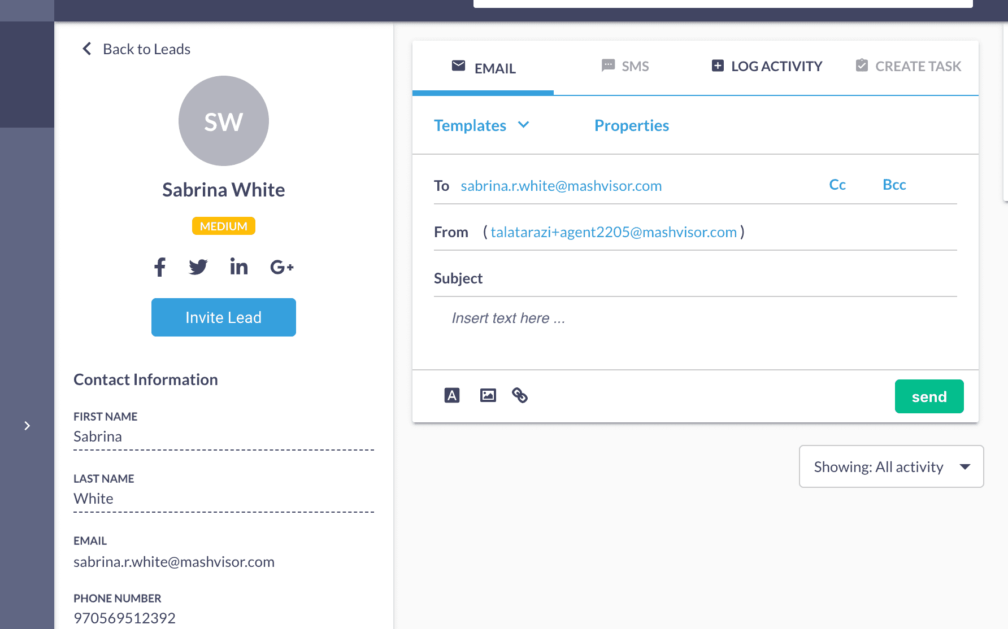Expand the left sidebar with the chevron
Viewport: 1008px width, 629px height.
(27, 426)
